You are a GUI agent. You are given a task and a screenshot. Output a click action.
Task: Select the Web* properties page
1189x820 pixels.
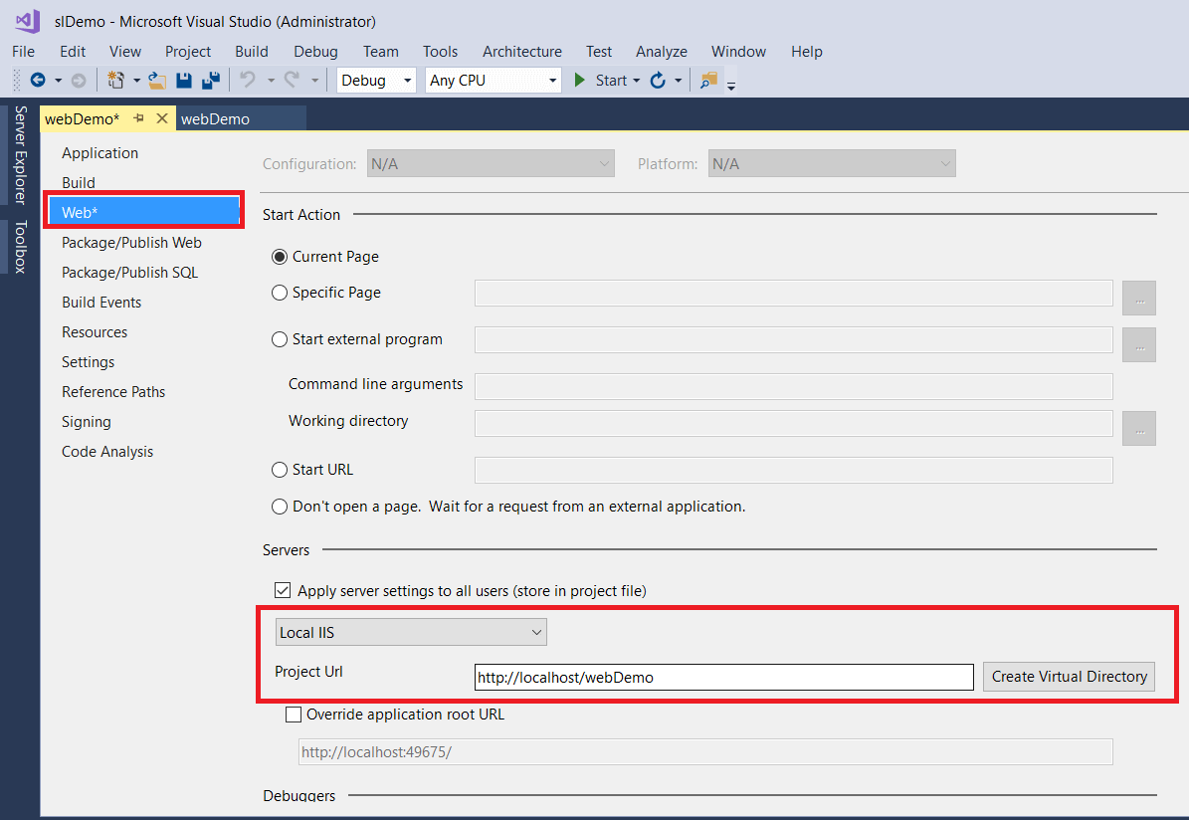pos(143,212)
